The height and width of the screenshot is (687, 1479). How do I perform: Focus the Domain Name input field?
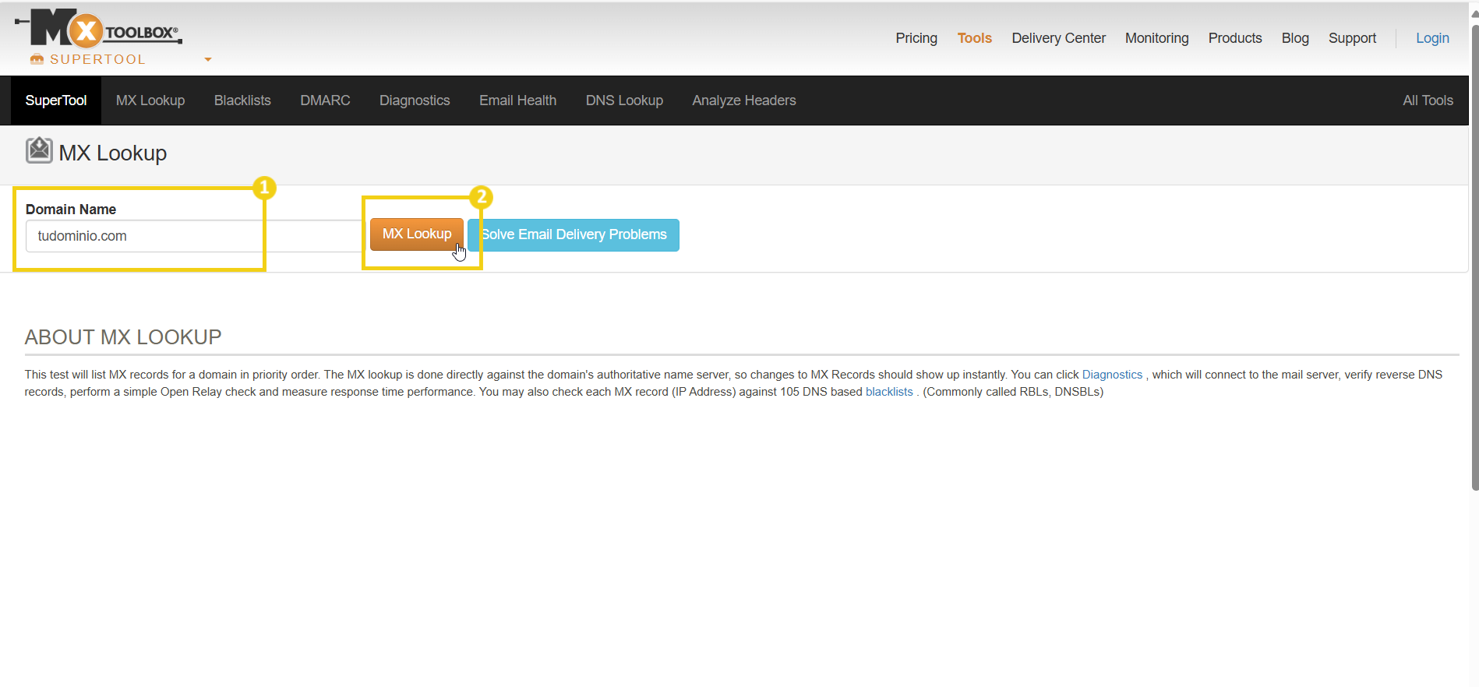[x=195, y=236]
